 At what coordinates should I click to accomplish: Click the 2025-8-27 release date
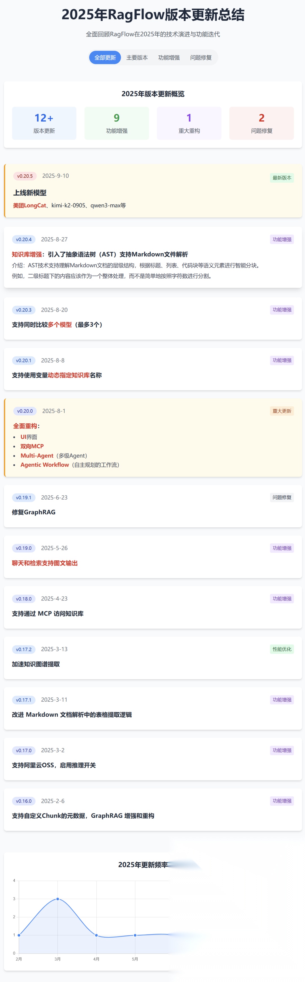pyautogui.click(x=55, y=239)
